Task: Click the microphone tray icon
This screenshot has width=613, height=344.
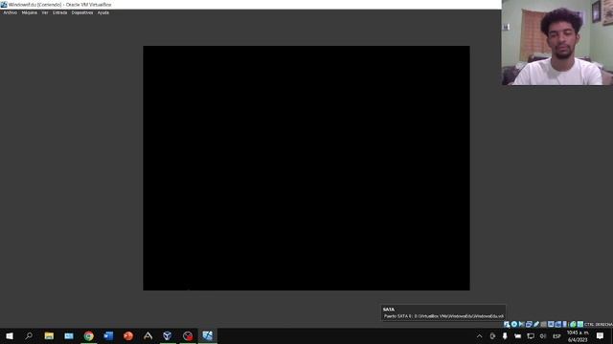Action: (505, 335)
